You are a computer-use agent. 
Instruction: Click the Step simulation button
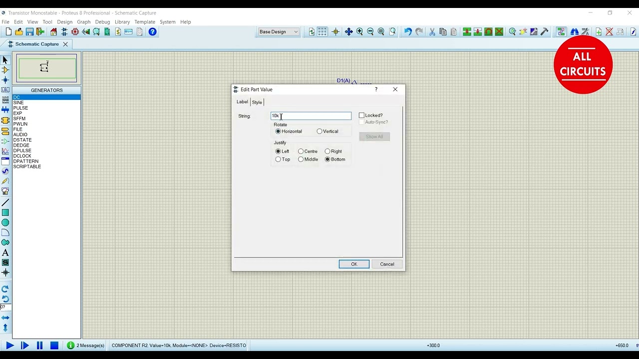[x=24, y=346]
